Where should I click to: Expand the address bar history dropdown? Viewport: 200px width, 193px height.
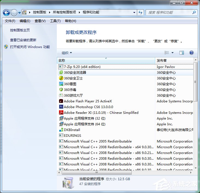(134, 13)
